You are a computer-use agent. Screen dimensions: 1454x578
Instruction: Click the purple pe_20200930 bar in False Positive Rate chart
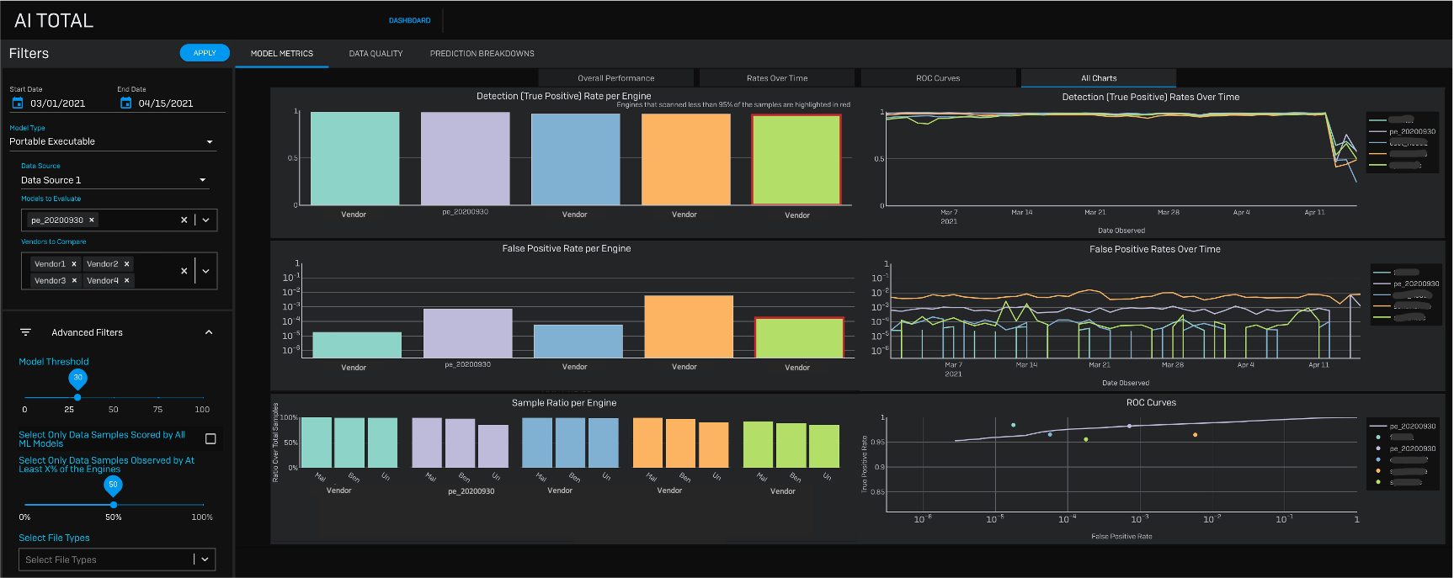pyautogui.click(x=468, y=333)
